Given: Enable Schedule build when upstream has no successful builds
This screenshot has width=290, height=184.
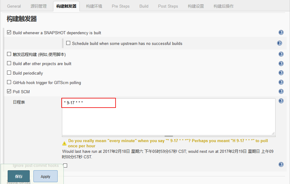Looking at the screenshot, I should 68,43.
